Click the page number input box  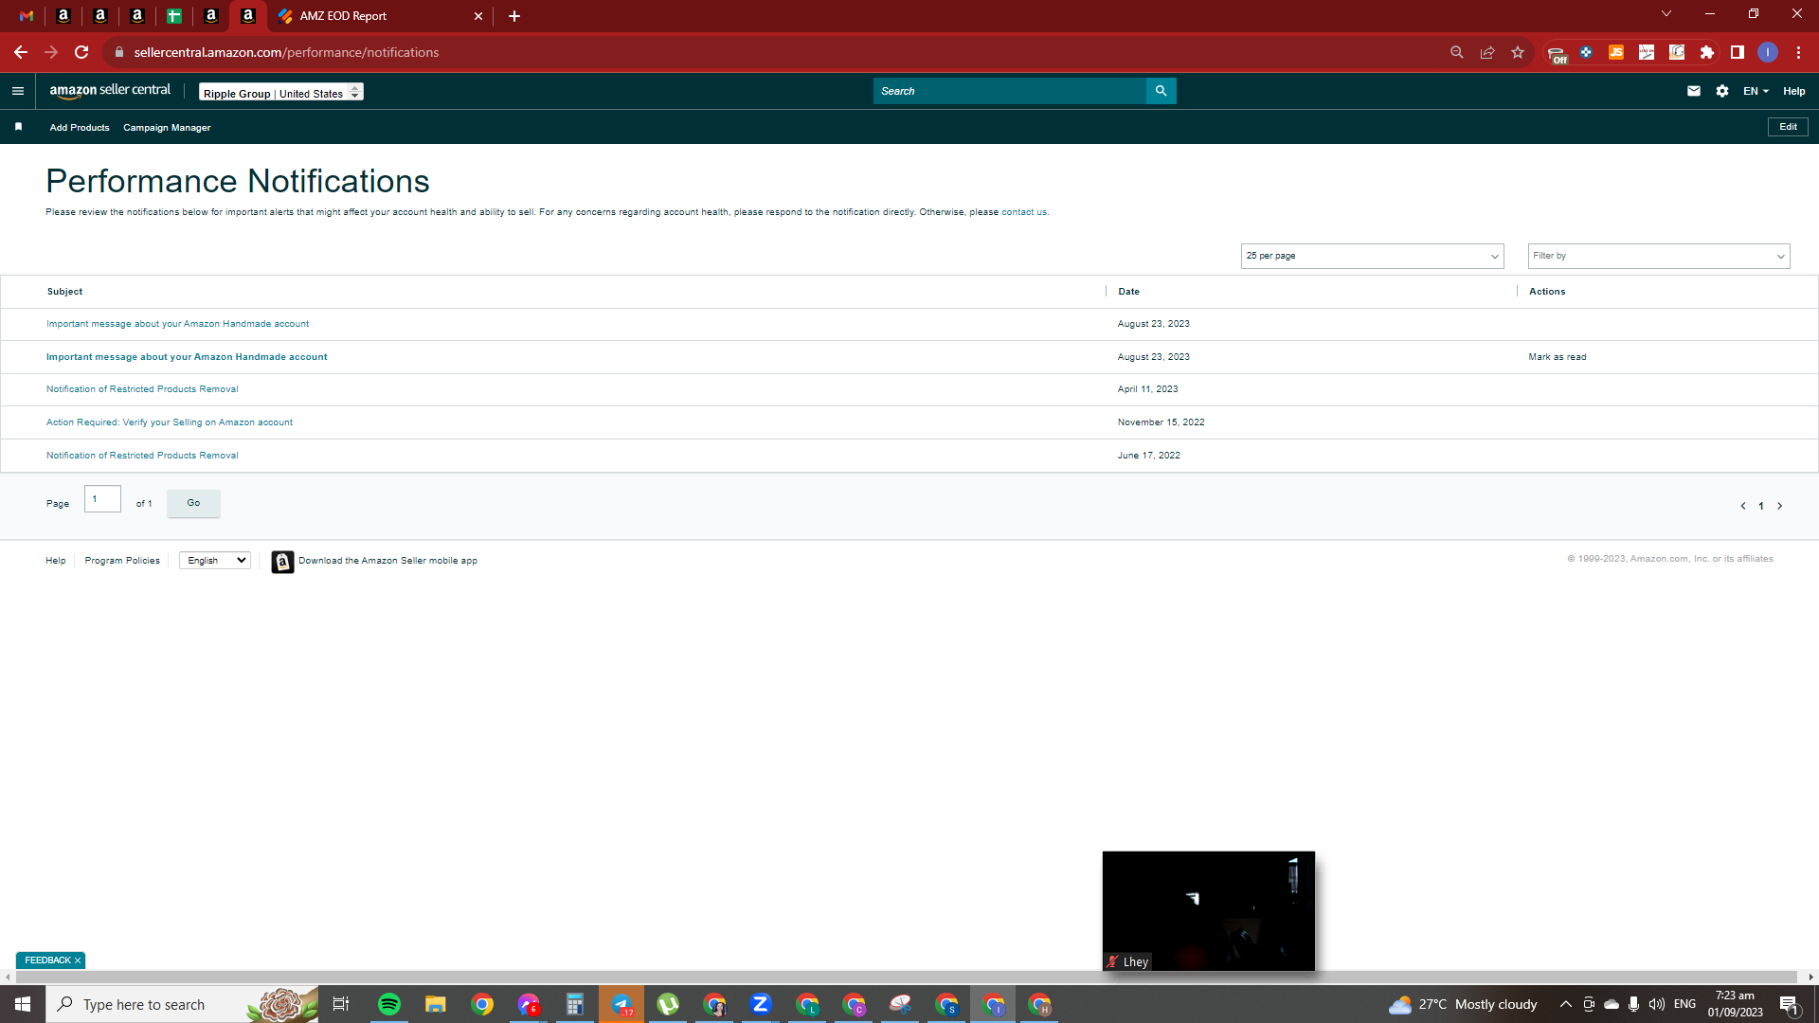click(102, 499)
